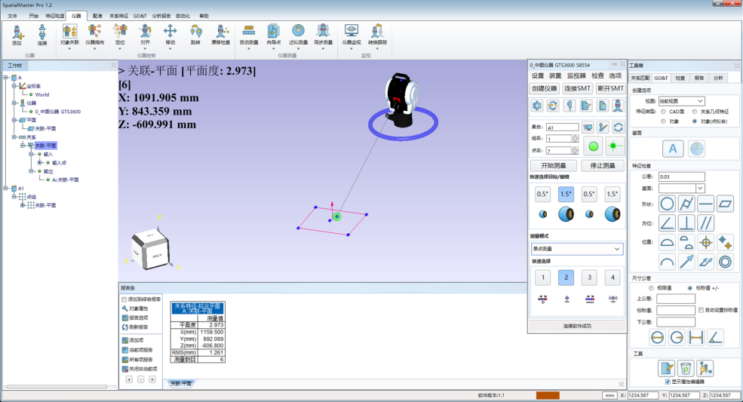The width and height of the screenshot is (743, 402).
Task: Open the 测量模式 单点测量 dropdown
Action: click(x=576, y=249)
